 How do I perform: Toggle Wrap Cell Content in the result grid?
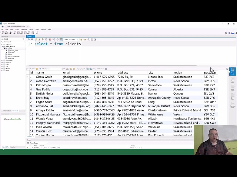click(106, 69)
